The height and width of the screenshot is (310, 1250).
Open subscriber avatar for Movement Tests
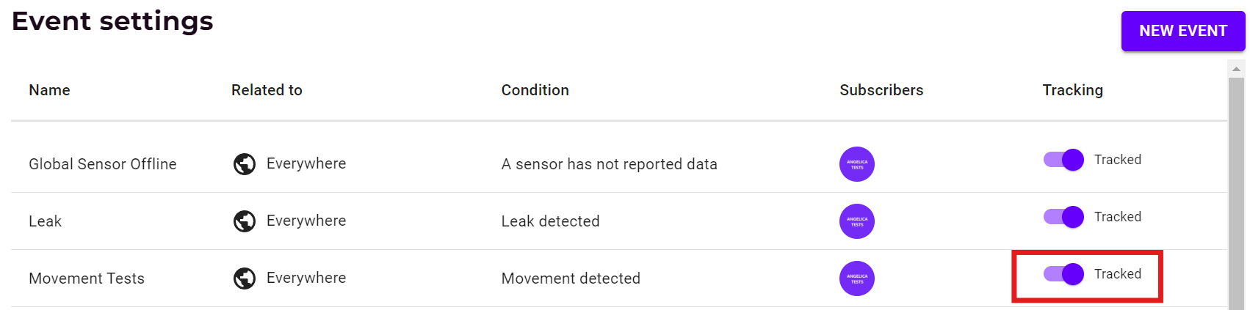tap(856, 278)
